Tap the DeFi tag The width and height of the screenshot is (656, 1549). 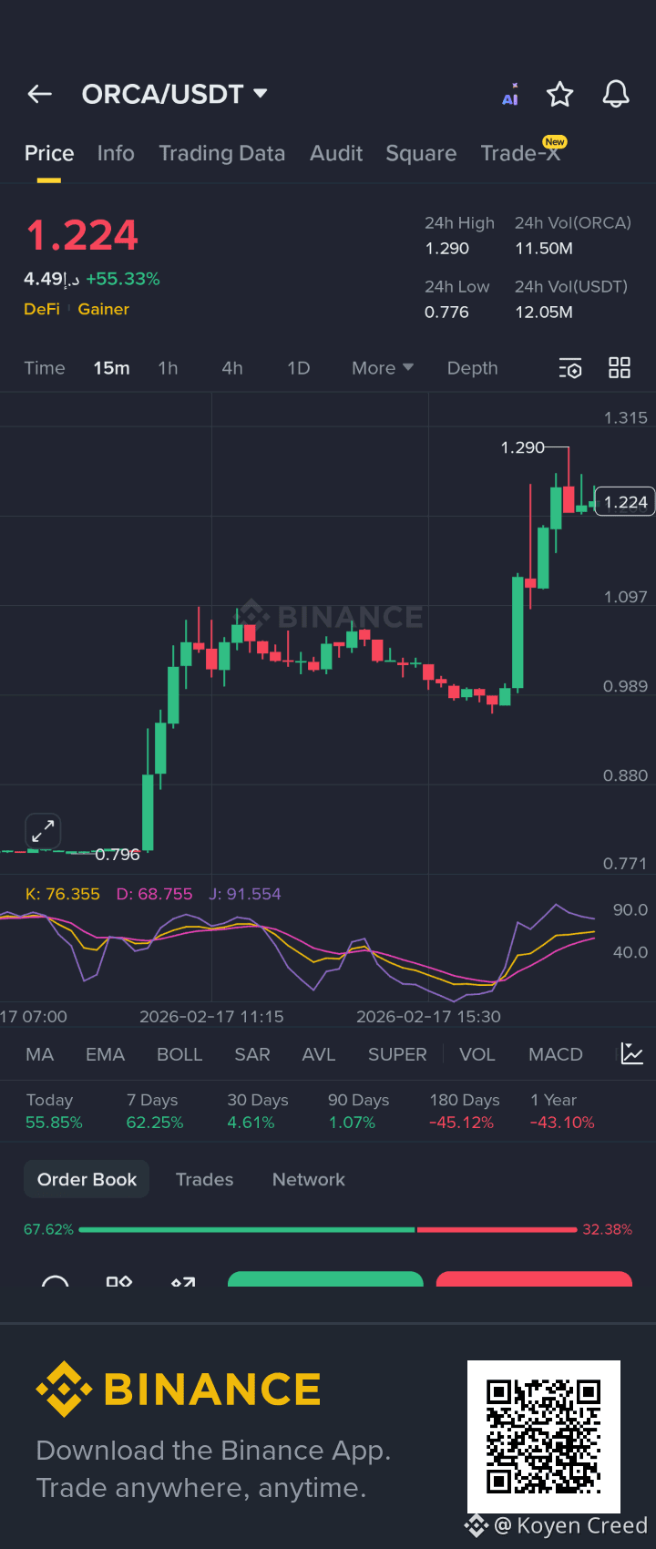point(42,309)
